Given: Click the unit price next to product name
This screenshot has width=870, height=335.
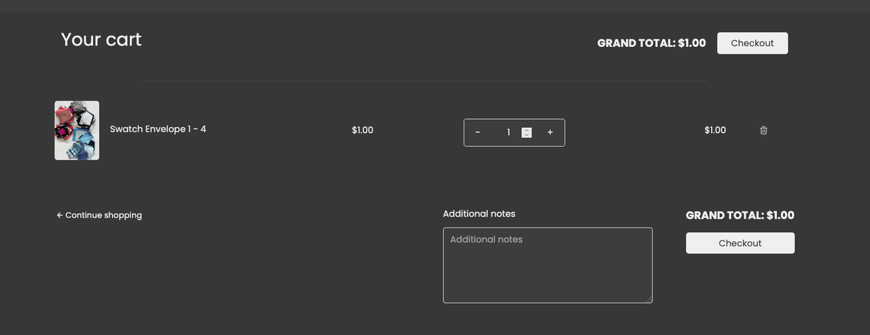Looking at the screenshot, I should click(362, 130).
